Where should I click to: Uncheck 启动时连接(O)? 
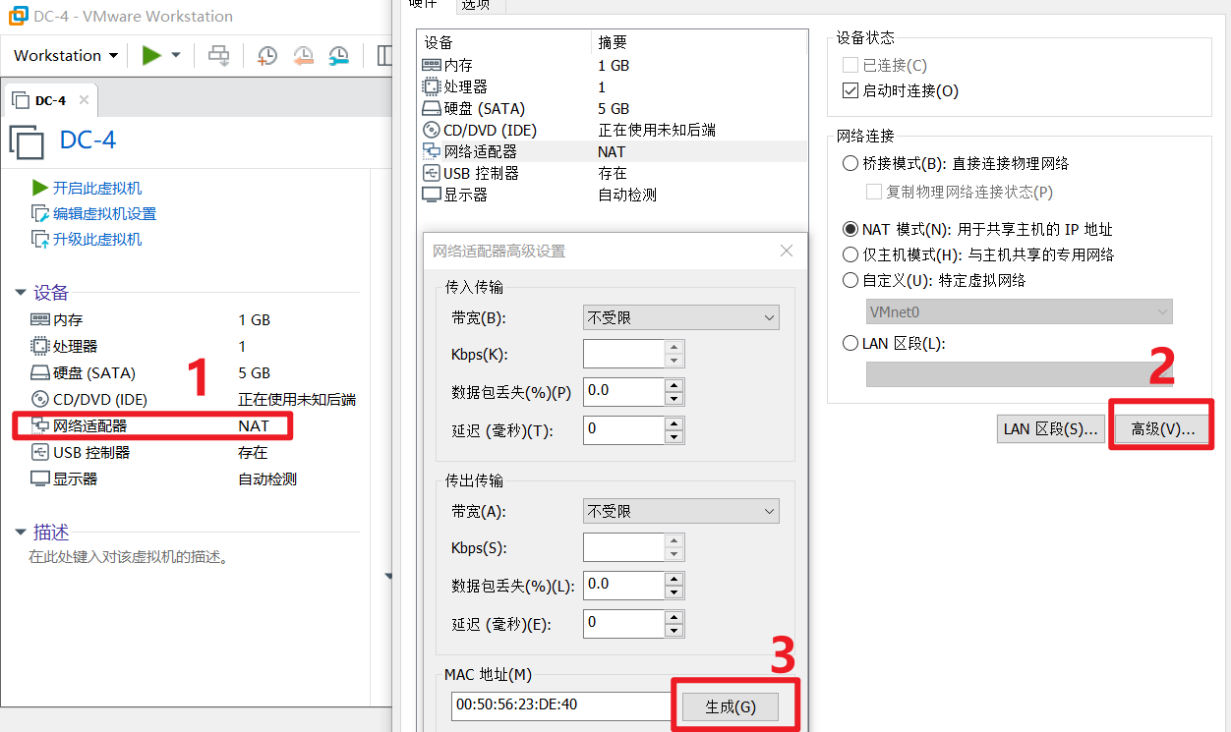(x=850, y=90)
